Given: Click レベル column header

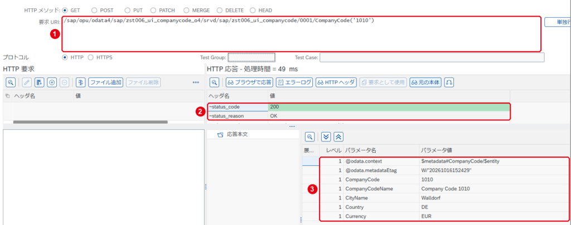Looking at the screenshot, I should point(331,150).
